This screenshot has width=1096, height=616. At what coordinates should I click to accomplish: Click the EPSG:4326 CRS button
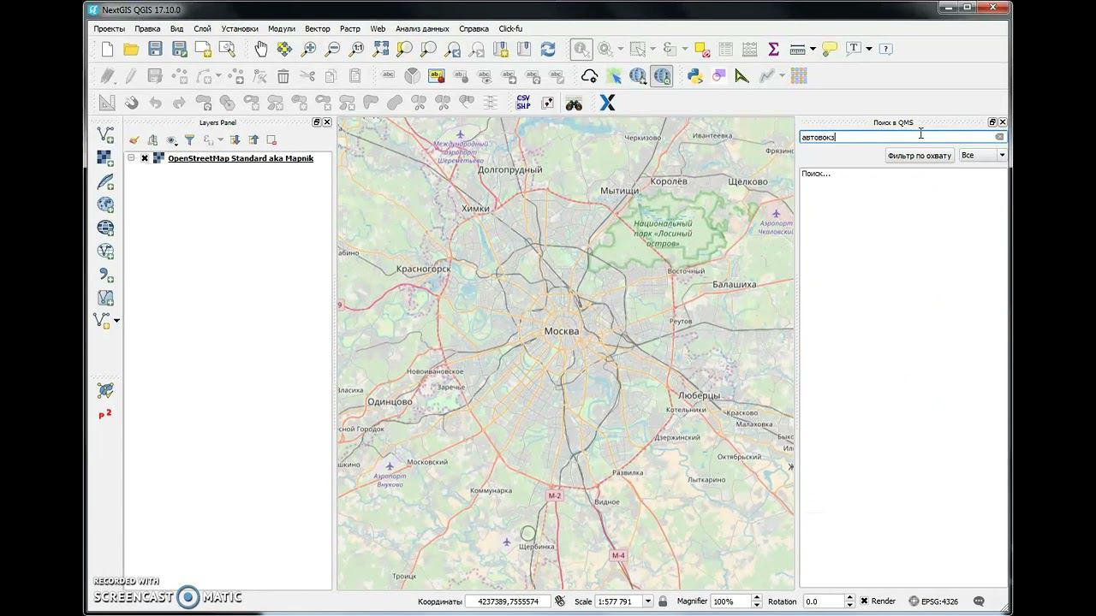pos(933,601)
